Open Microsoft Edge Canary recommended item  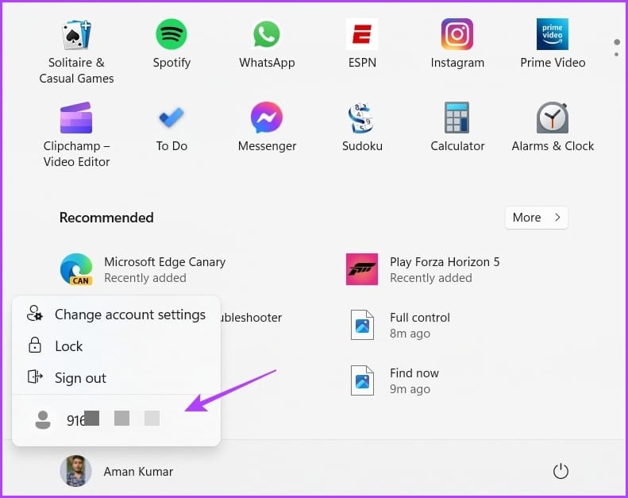[x=143, y=269]
